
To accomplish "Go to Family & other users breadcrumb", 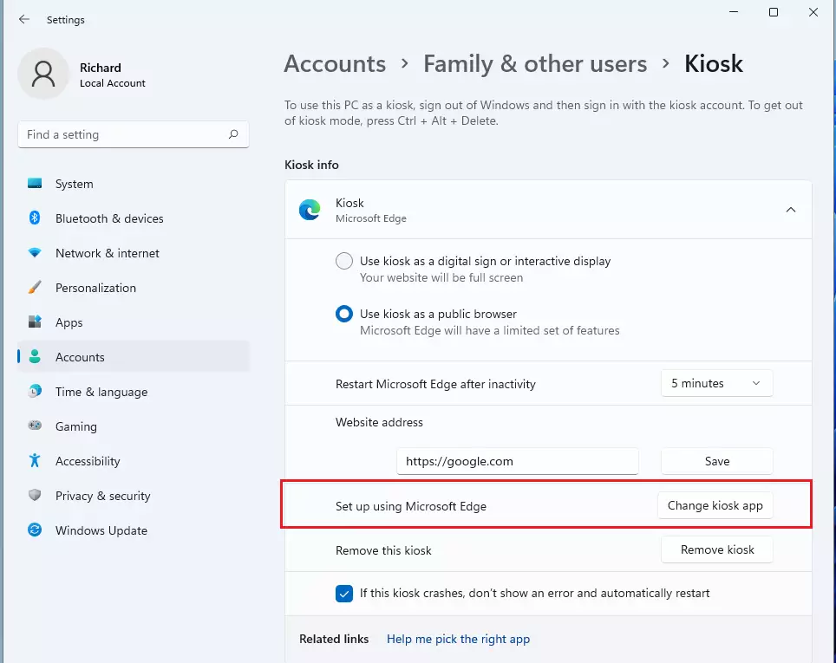I will [535, 64].
